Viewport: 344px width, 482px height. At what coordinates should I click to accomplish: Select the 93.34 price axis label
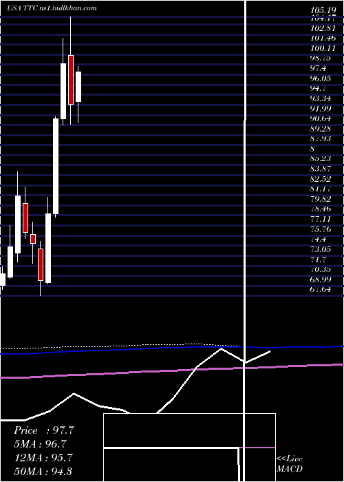pos(321,98)
